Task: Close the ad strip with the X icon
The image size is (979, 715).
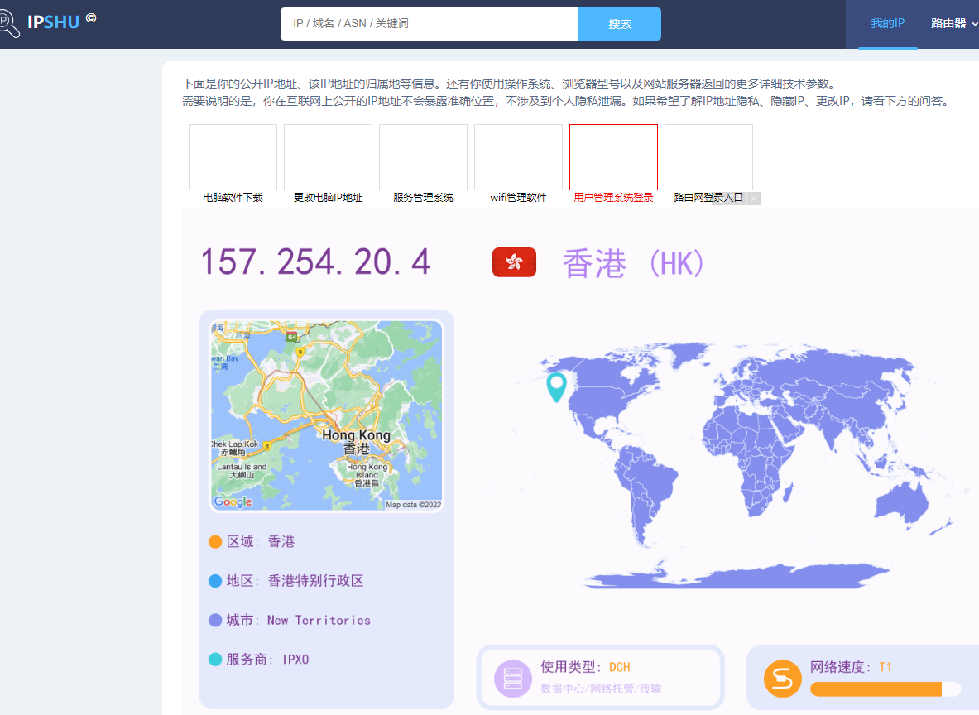Action: coord(754,199)
